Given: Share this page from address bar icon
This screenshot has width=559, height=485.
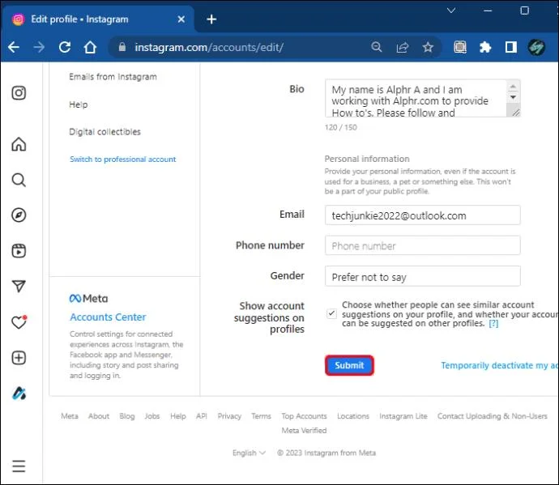Looking at the screenshot, I should click(403, 47).
